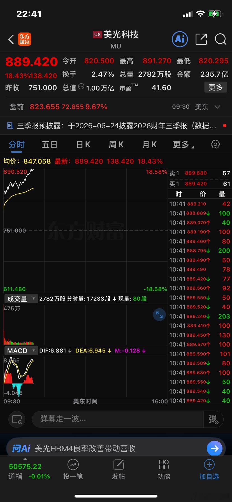Tap the 市盈 41.60 value
232x502 pixels.
(x=161, y=88)
